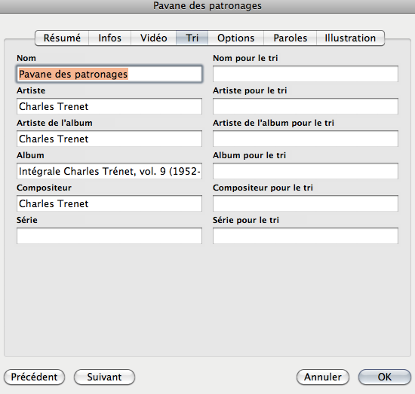Click the Tri tab

[192, 38]
